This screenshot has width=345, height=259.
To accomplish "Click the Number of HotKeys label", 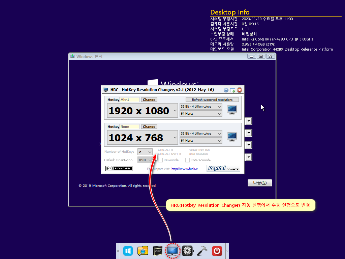I will point(119,152).
